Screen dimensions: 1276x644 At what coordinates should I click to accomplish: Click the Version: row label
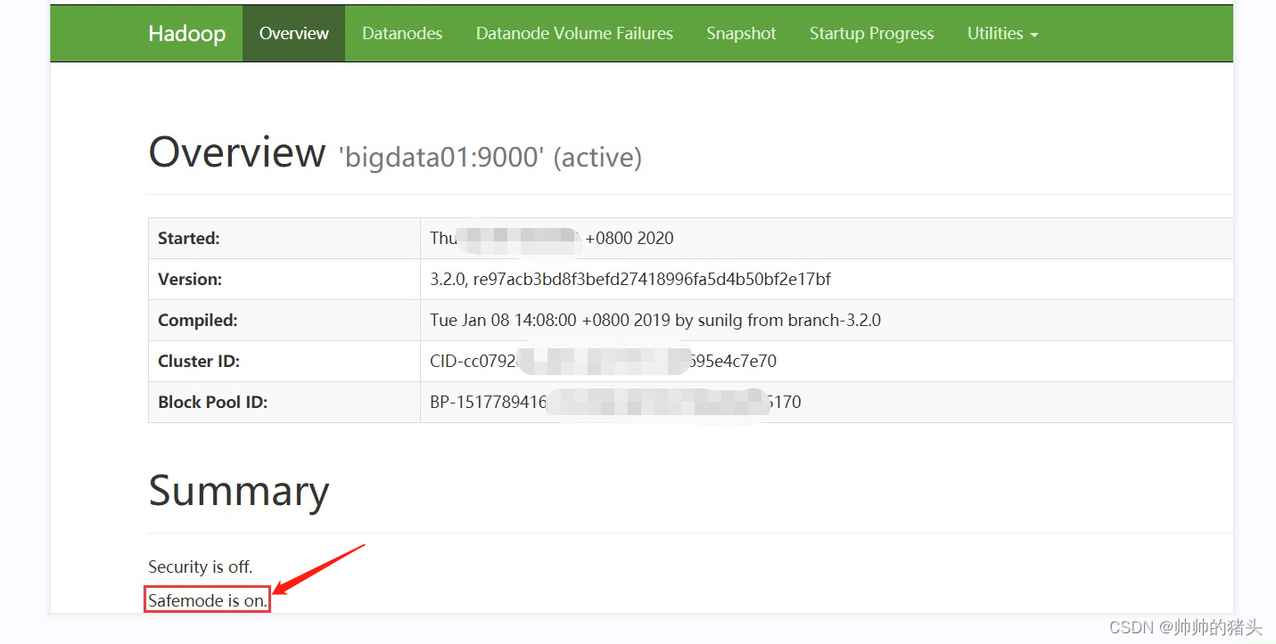tap(190, 279)
